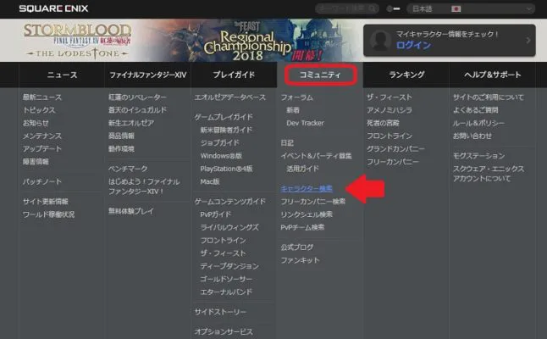
Task: Open エオルゼアデータベース
Action: pyautogui.click(x=230, y=97)
